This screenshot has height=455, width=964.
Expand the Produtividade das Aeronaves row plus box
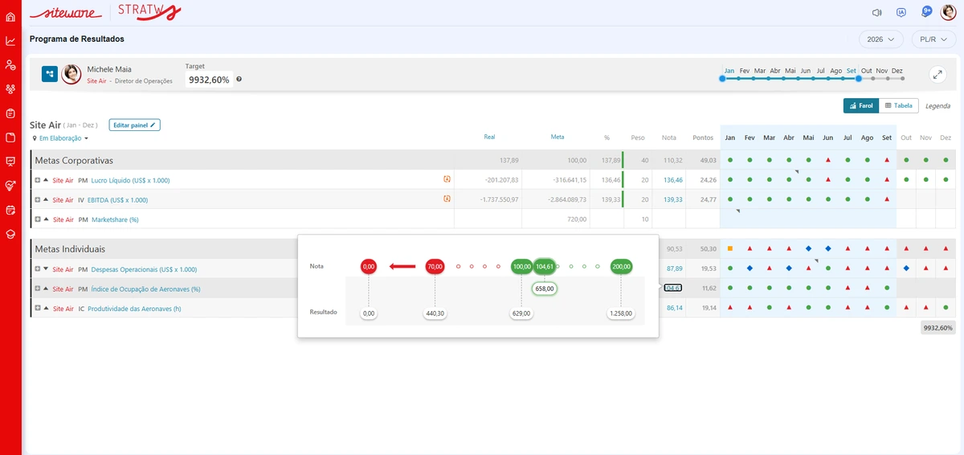[37, 308]
